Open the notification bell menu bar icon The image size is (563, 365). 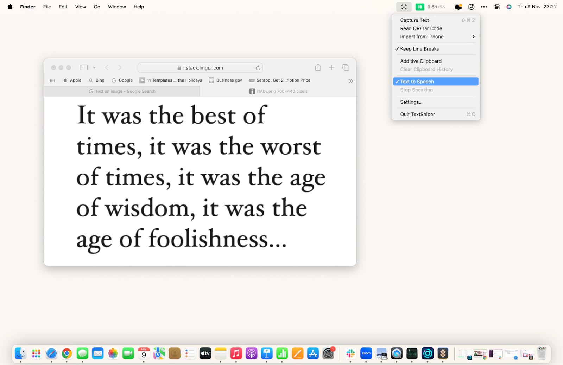458,7
